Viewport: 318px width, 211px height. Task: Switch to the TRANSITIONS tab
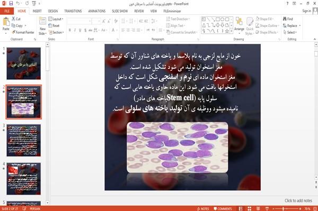click(73, 11)
